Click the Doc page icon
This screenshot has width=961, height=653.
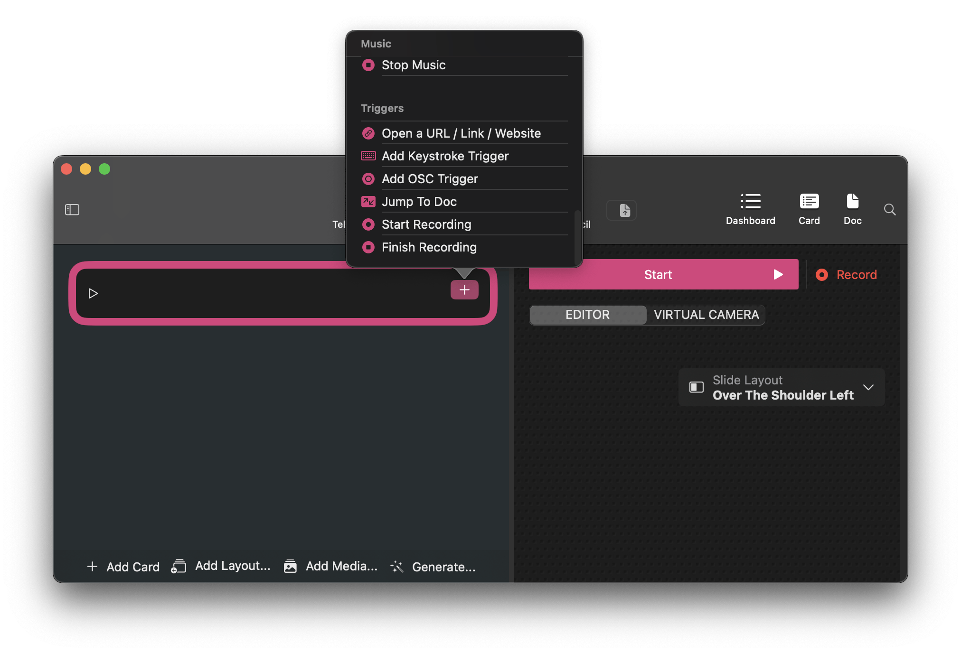[852, 201]
